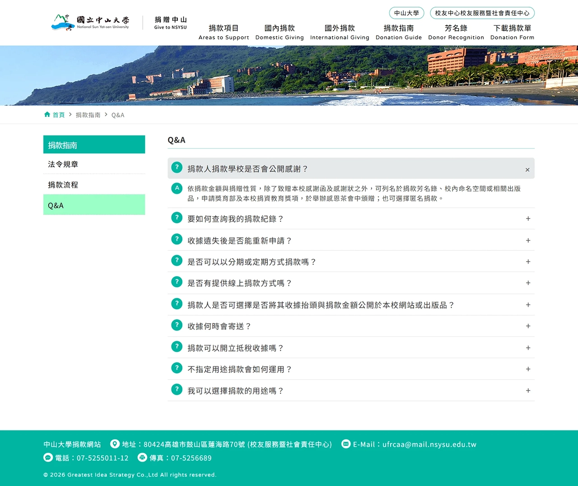Screen dimensions: 578x486
Task: Click question icon beside 我可以選擇捐款的用途嗎
Action: [177, 389]
